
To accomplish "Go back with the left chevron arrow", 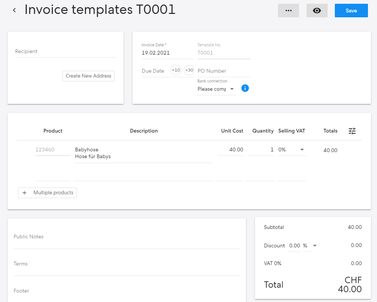I will coord(14,10).
